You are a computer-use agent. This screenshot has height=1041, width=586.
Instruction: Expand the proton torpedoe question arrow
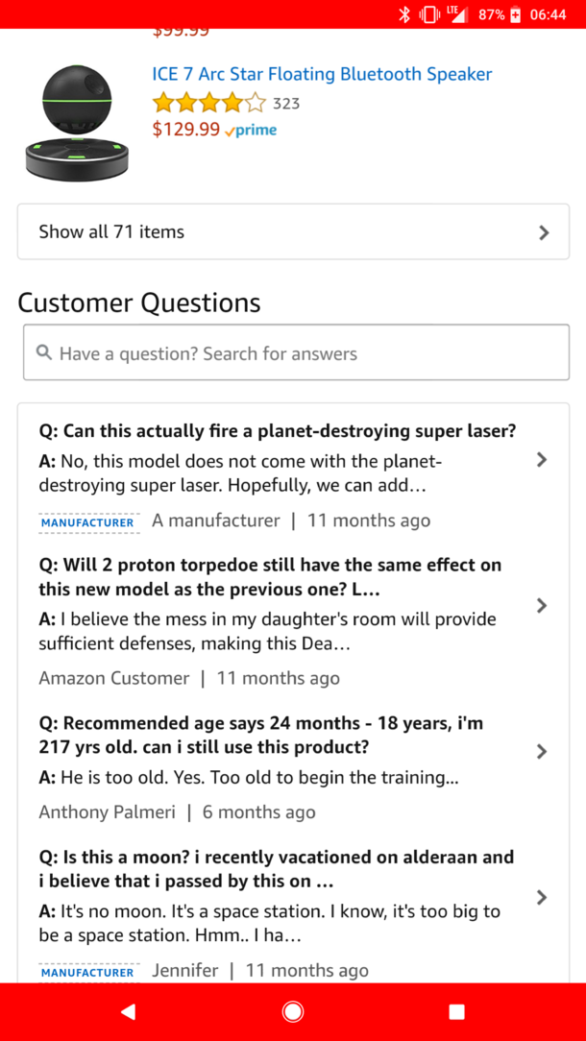pos(542,606)
